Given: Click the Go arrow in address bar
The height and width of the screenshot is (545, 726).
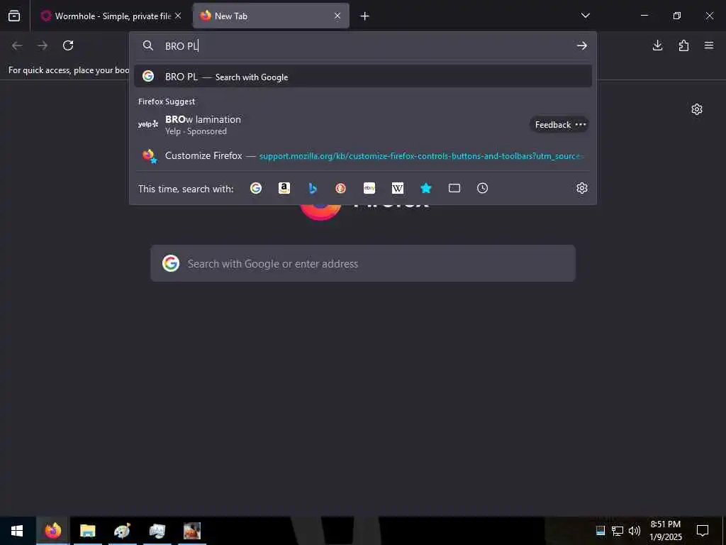Looking at the screenshot, I should pyautogui.click(x=582, y=45).
